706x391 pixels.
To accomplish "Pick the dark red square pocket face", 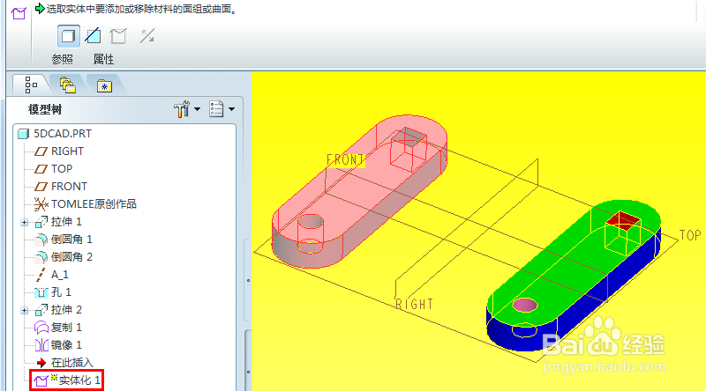I will click(624, 220).
